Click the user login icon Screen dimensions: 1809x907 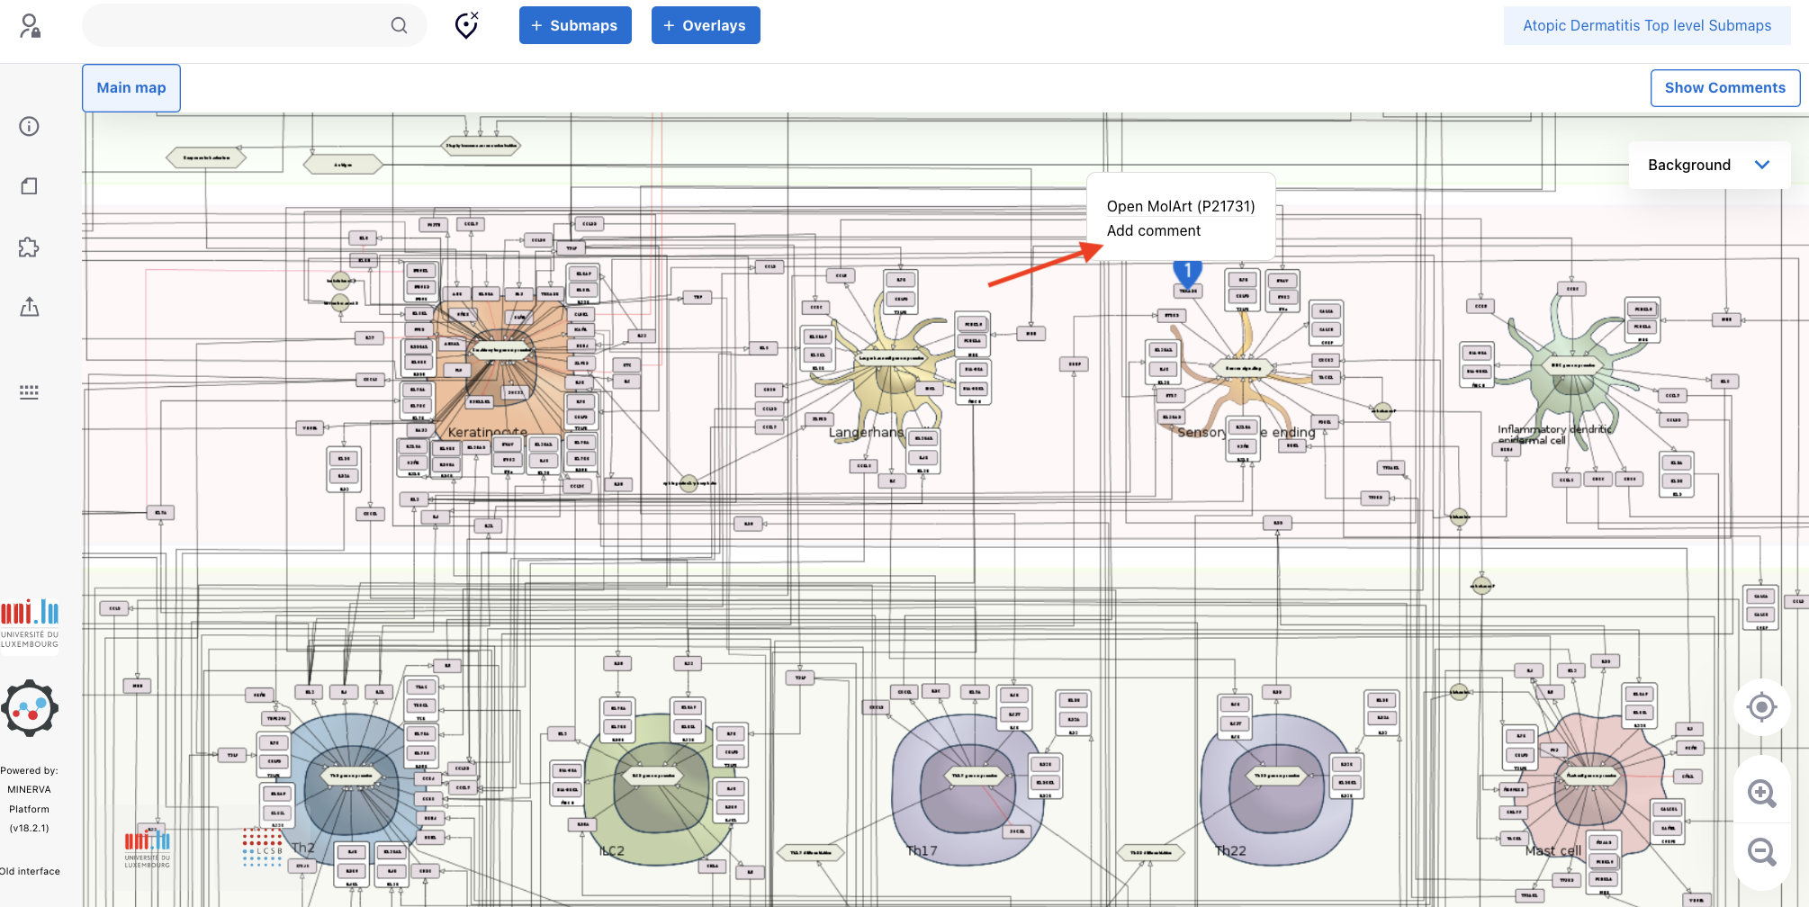tap(30, 26)
